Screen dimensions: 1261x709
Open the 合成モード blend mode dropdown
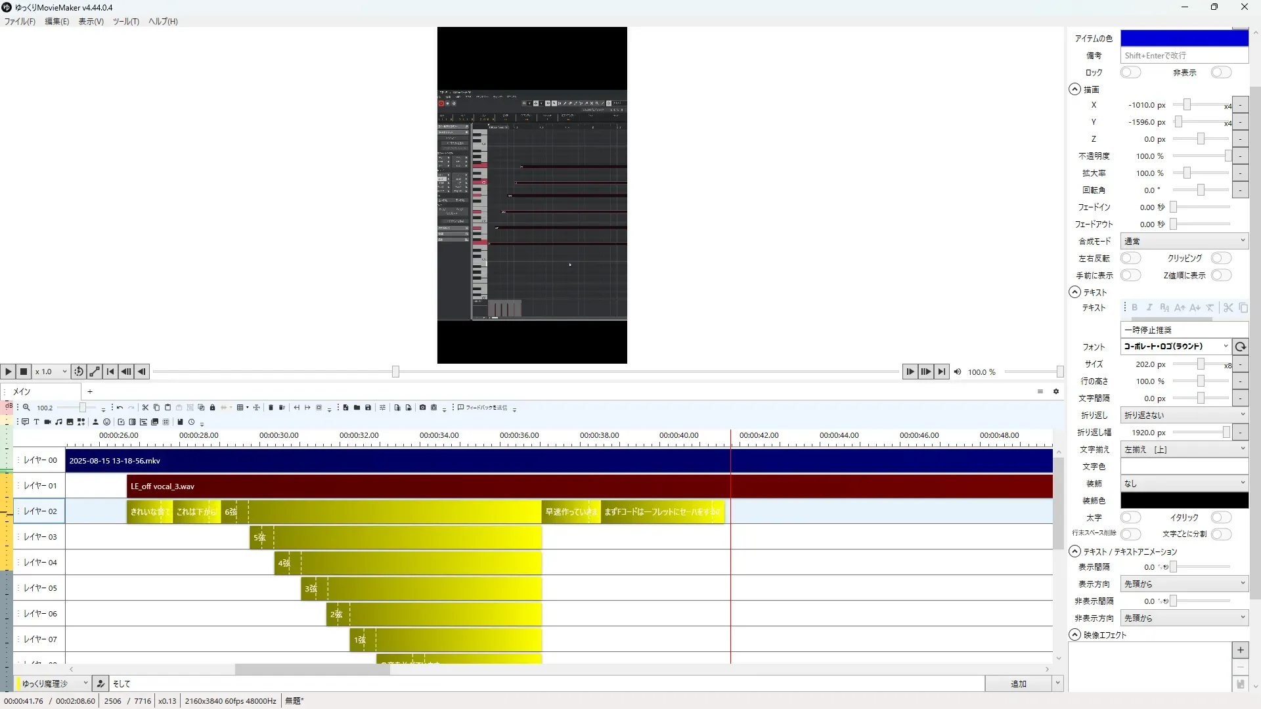[x=1184, y=241]
